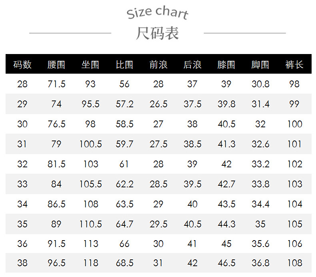Select the 脚围 column header

(x=260, y=64)
